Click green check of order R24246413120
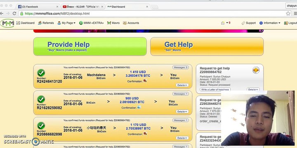The image size is (297, 148). coord(41,73)
